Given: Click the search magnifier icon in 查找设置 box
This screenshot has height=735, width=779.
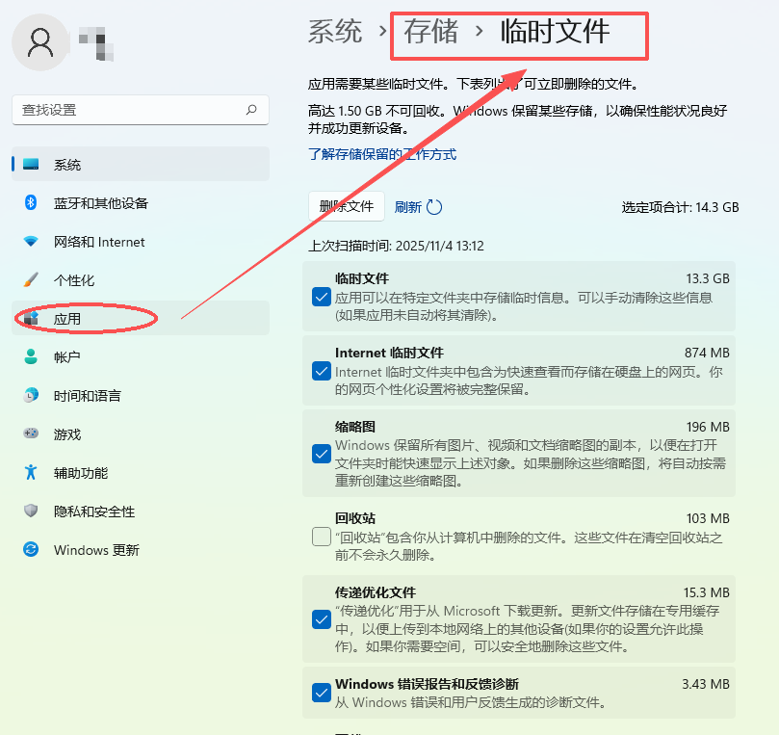Looking at the screenshot, I should click(251, 109).
